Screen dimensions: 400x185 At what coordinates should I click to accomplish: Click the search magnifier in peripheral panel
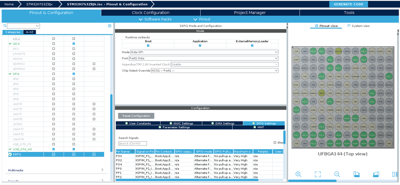5,26
